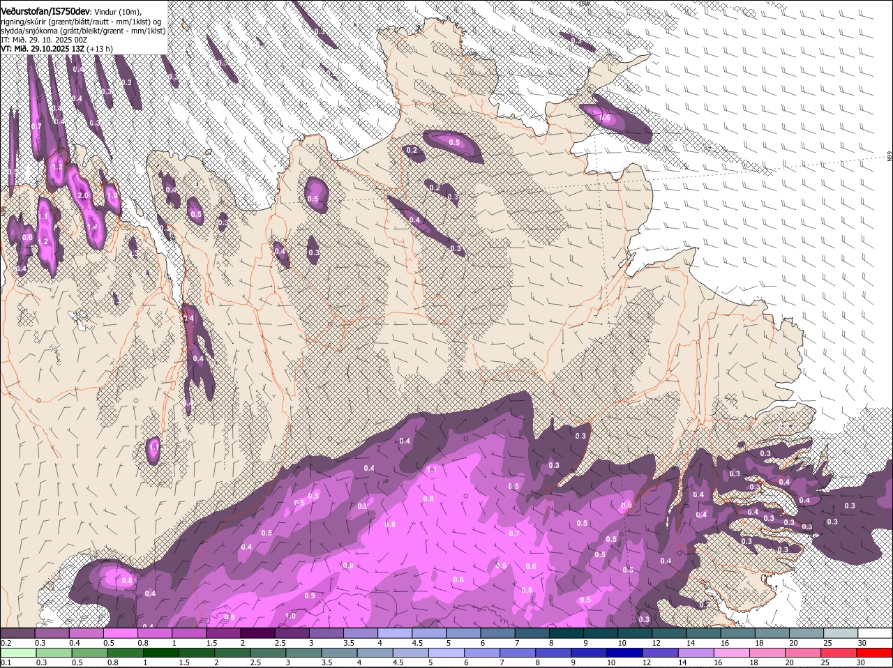
Task: Pick the upper legend swatch labeled 0.2
Action: click(x=17, y=633)
